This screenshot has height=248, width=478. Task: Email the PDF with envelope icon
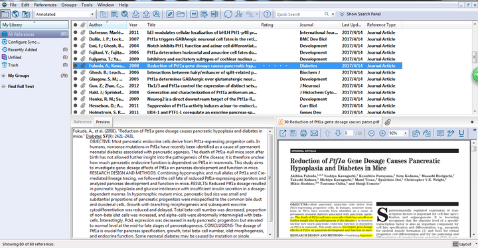[x=314, y=133]
